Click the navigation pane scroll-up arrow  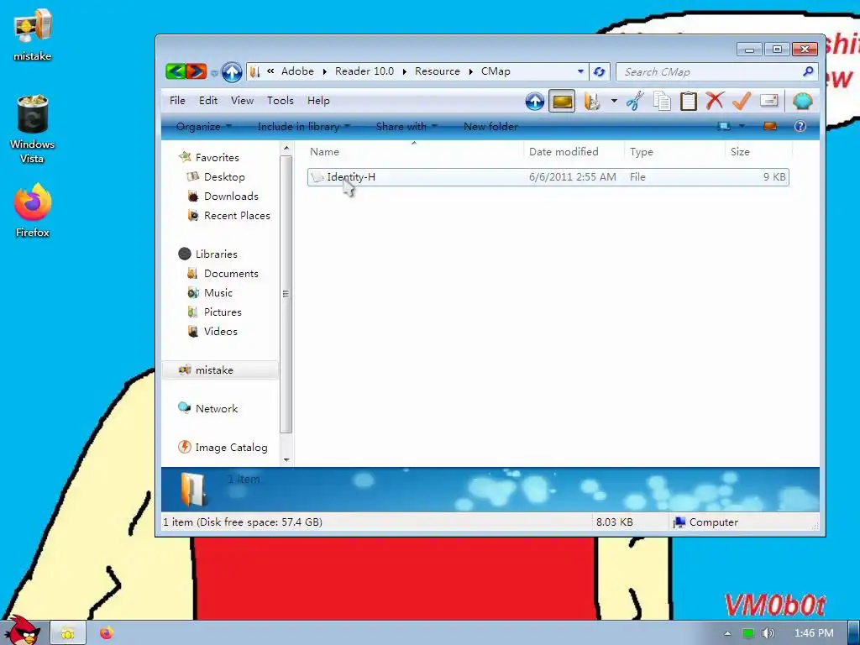click(x=286, y=149)
